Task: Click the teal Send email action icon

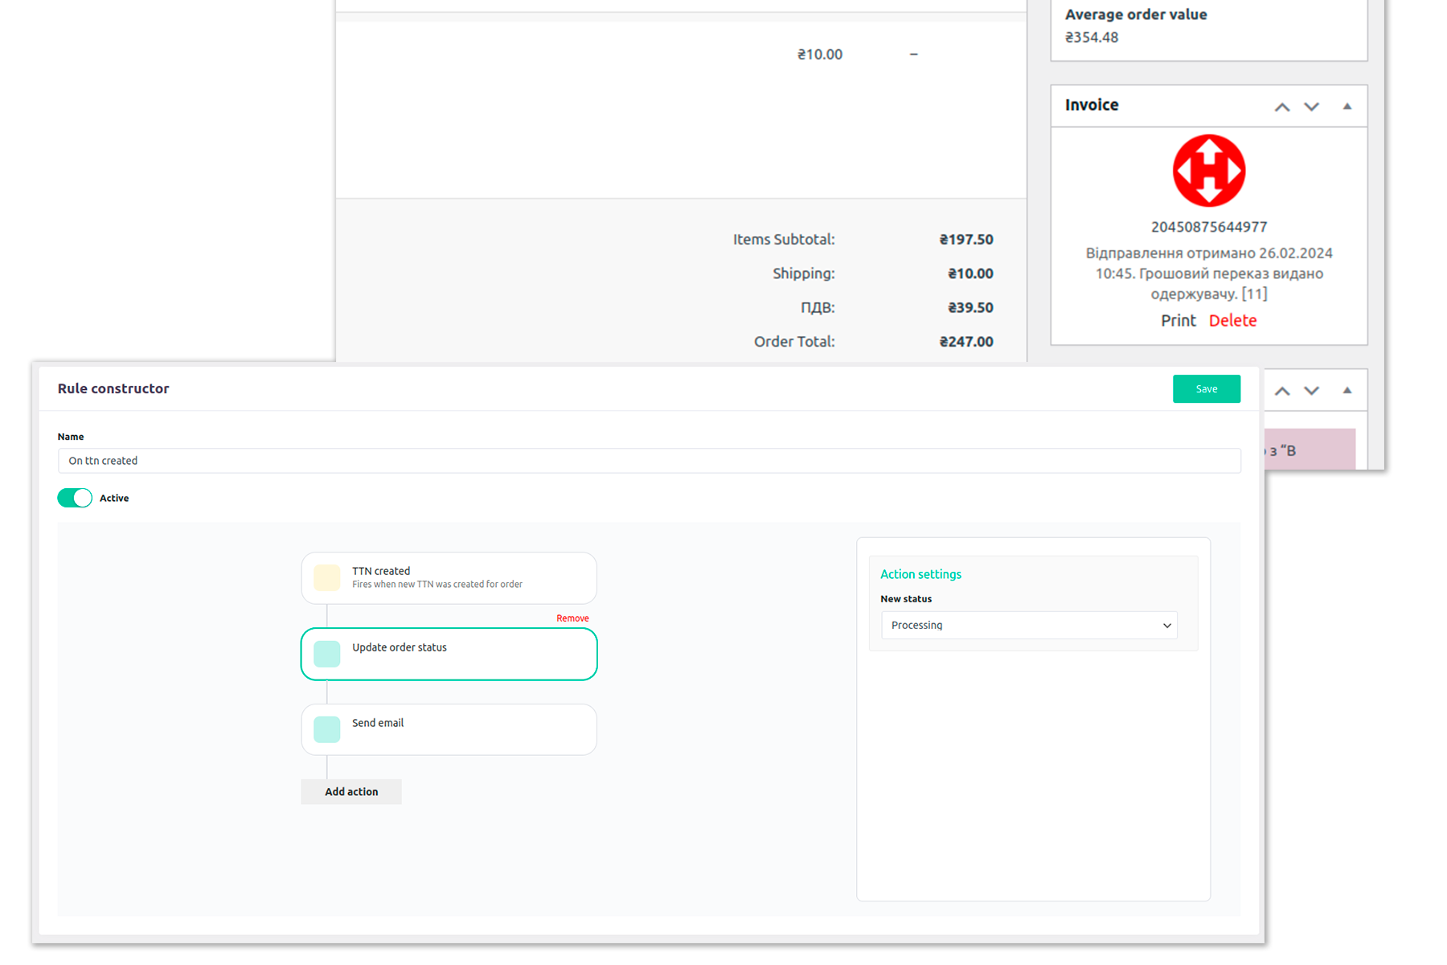Action: click(x=326, y=729)
